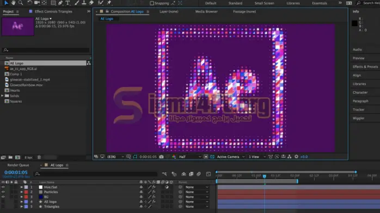Select the Rectangle shape tool
Viewport: 380px width, 213px height.
click(x=53, y=3)
